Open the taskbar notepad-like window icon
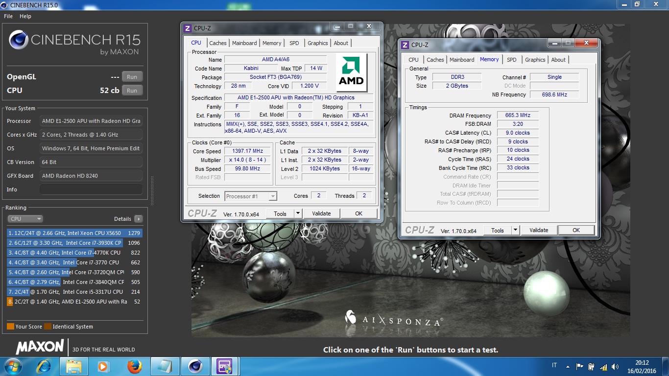 click(165, 366)
